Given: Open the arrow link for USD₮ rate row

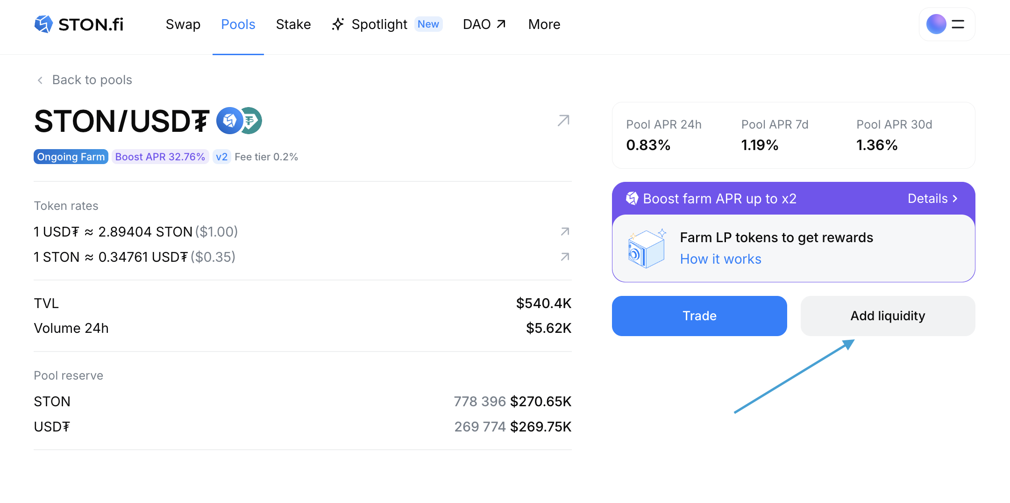Looking at the screenshot, I should [565, 232].
